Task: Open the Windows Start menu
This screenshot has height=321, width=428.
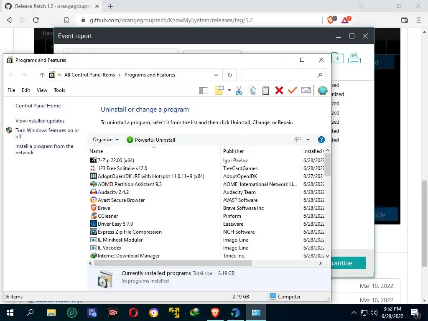Action: (10, 313)
